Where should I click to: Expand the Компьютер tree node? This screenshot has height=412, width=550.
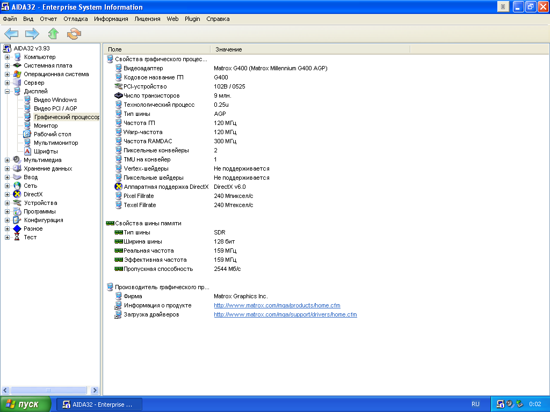point(8,57)
